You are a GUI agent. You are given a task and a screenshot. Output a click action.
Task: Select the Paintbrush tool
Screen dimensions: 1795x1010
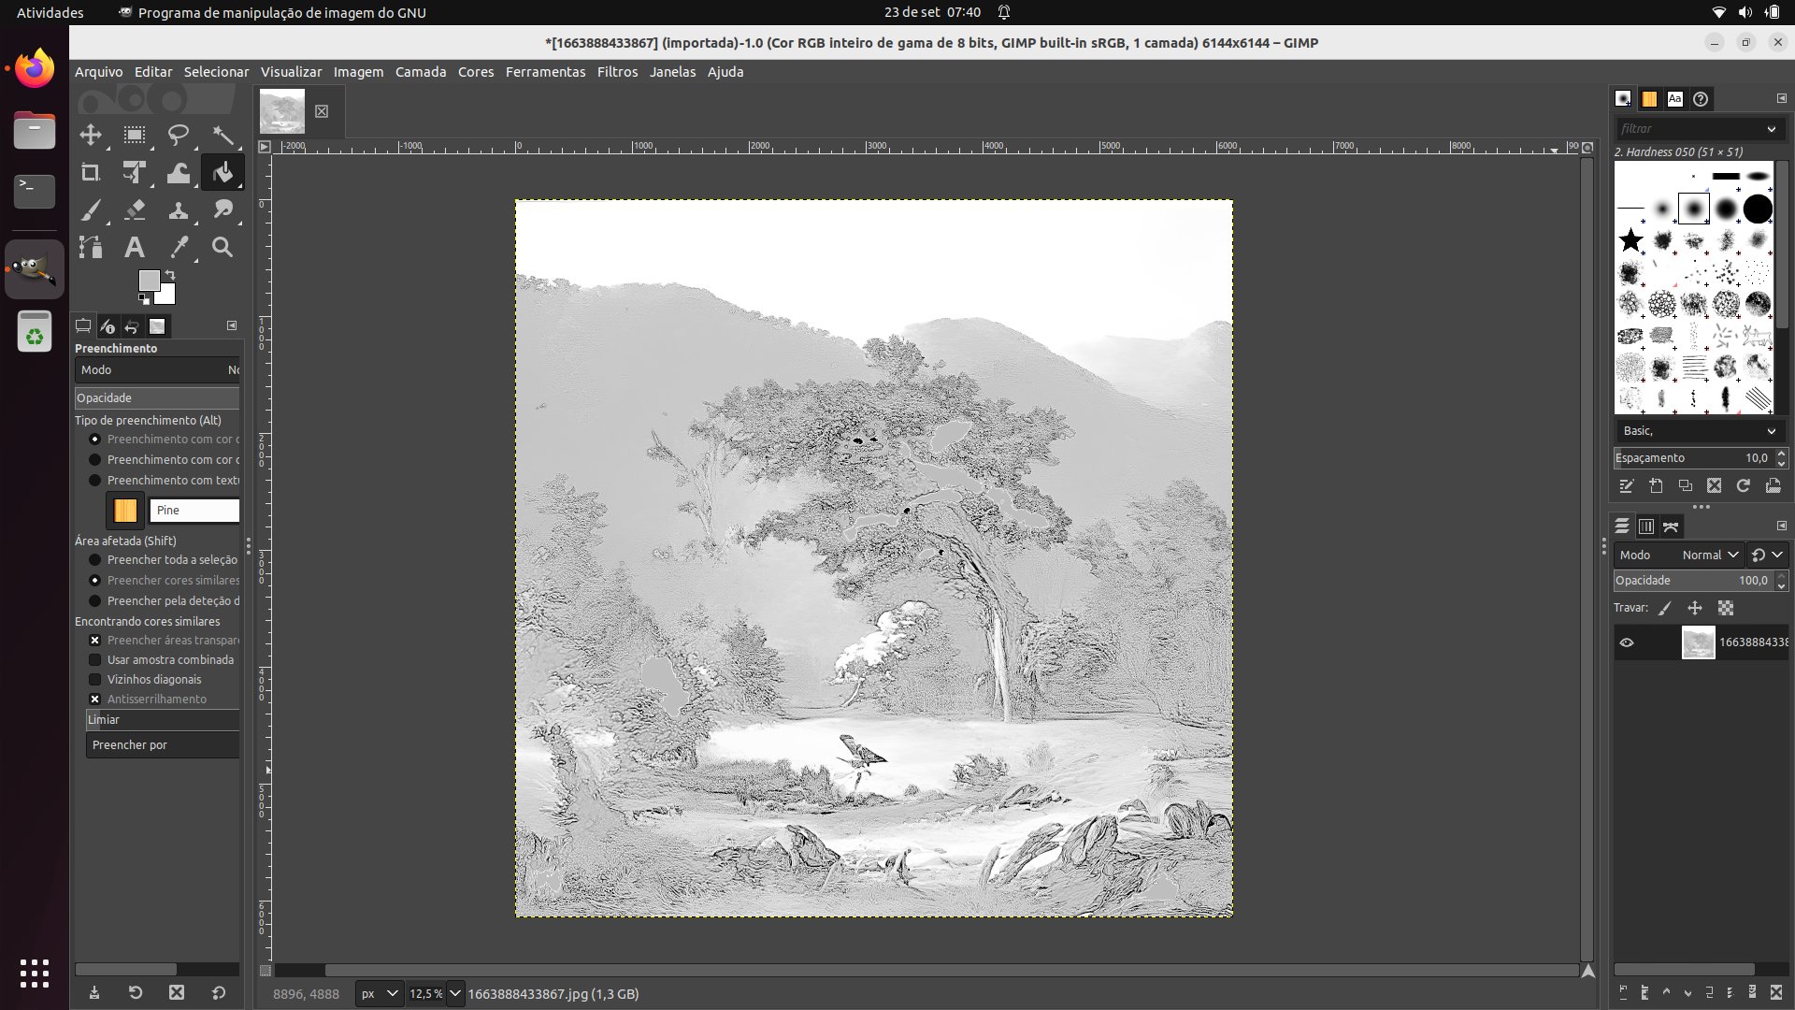point(91,210)
